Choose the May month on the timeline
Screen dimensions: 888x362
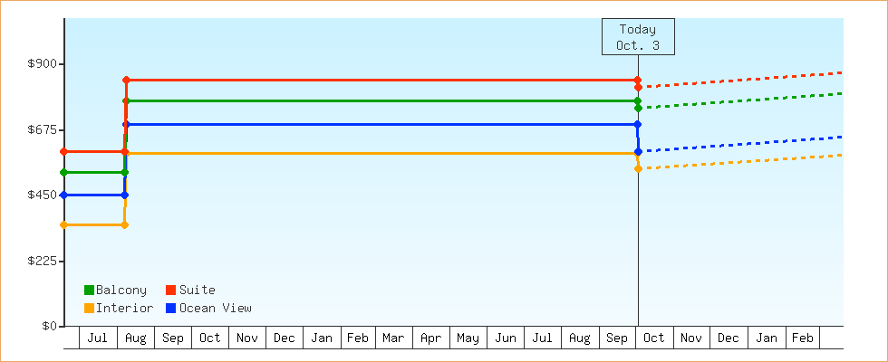point(468,338)
